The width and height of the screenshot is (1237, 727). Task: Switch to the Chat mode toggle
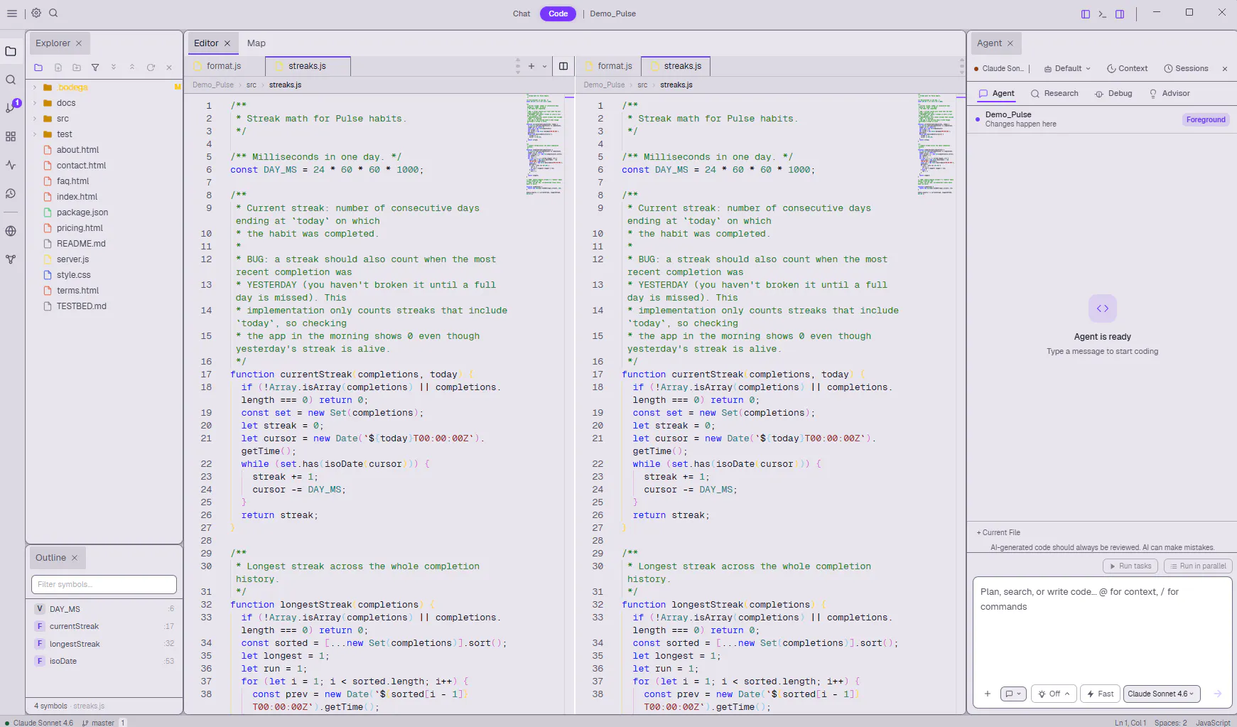coord(522,14)
